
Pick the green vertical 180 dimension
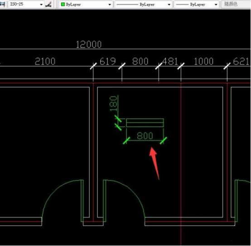click(114, 103)
